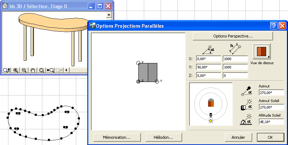Viewport: 288px width, 145px height.
Task: Click the Y angle field showing 90,00°
Action: (x=208, y=67)
